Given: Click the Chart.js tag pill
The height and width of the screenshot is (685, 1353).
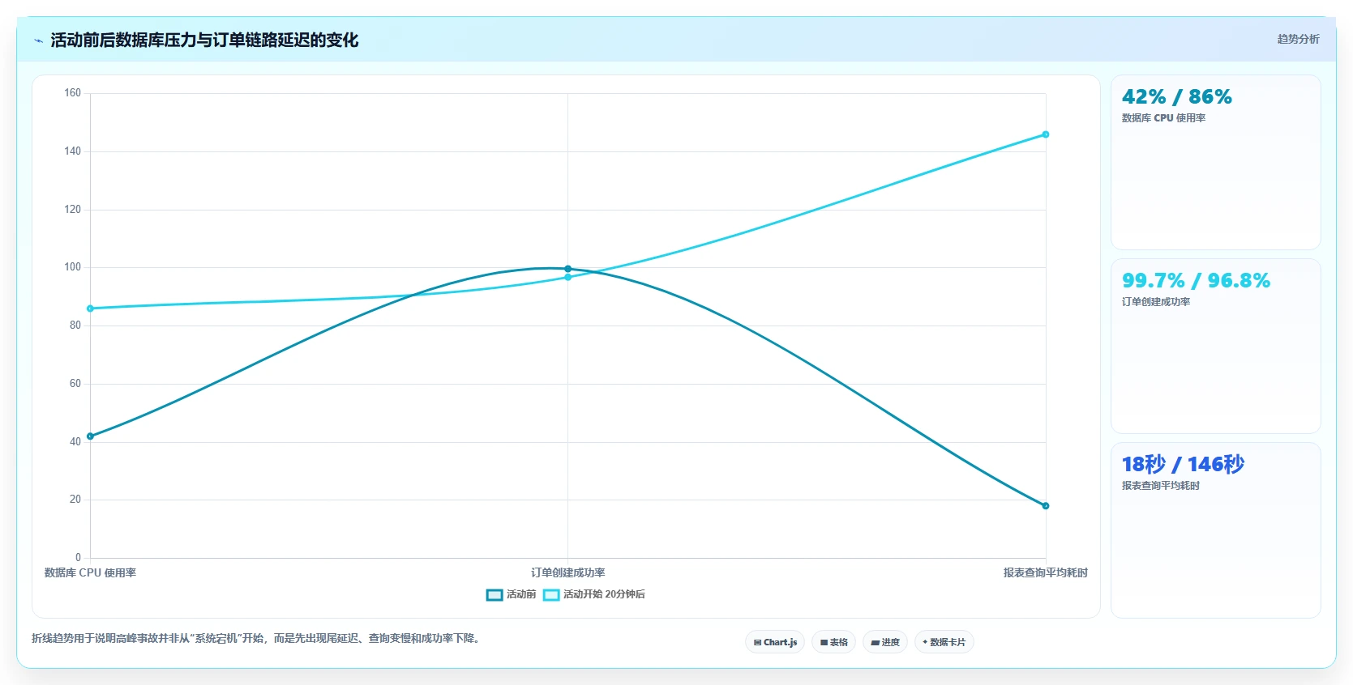Looking at the screenshot, I should point(775,642).
